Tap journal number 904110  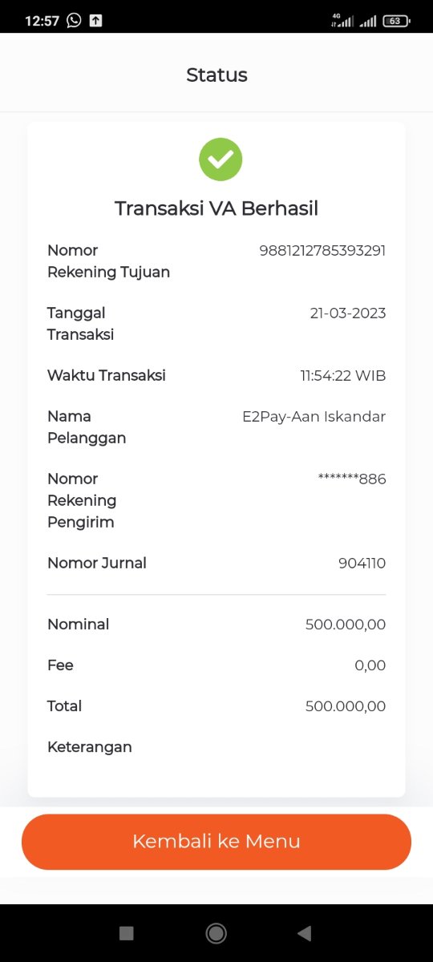click(x=362, y=563)
